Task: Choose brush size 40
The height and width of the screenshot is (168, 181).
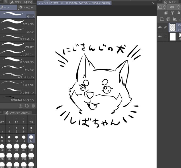Action: (24, 147)
